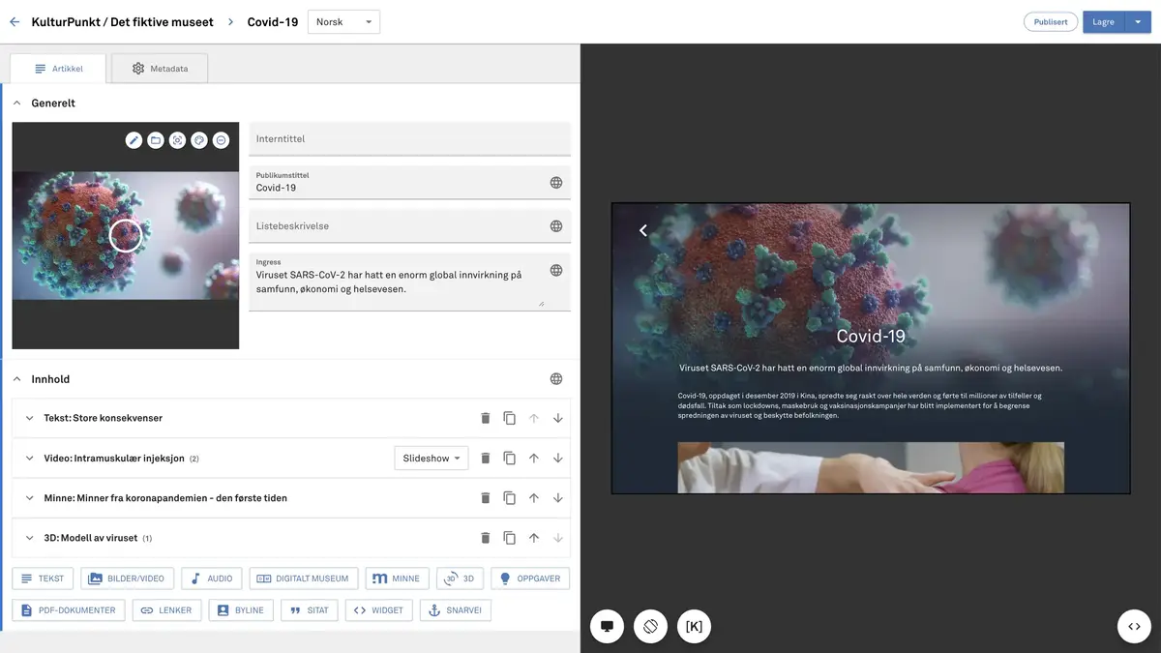Delete the 'Tekst: Store konsekvenser' block
1161x653 pixels.
point(486,418)
